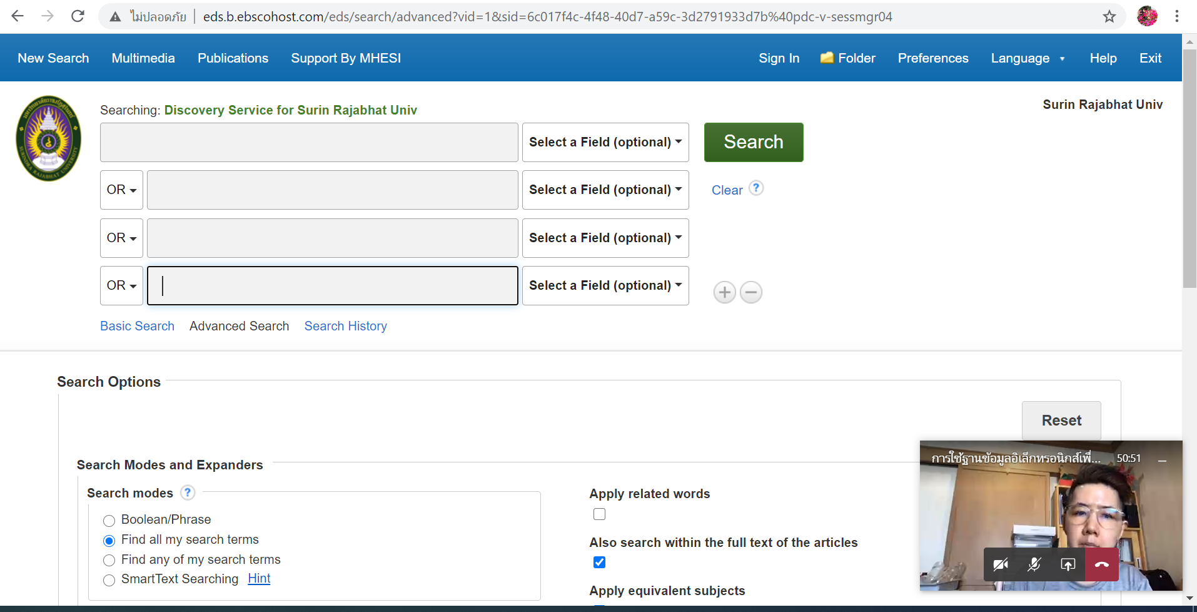This screenshot has height=612, width=1197.
Task: Expand the first OR boolean operator dropdown
Action: pos(121,190)
